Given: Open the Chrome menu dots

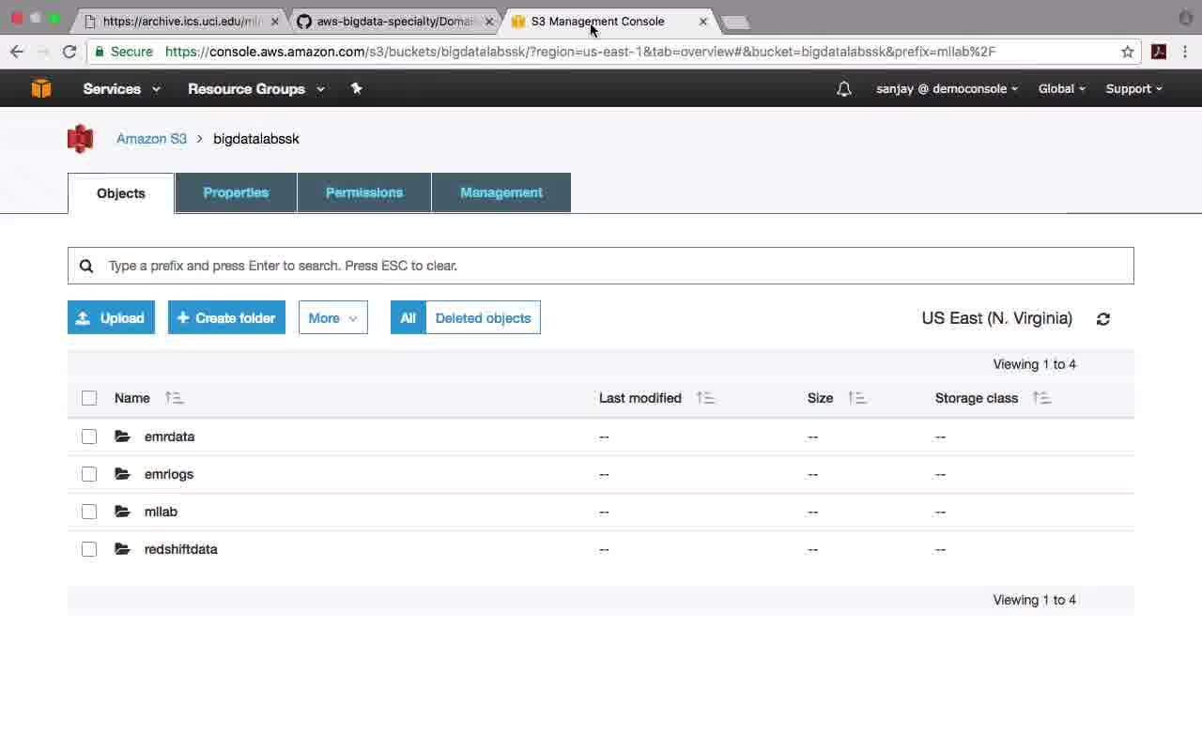Looking at the screenshot, I should [x=1186, y=52].
